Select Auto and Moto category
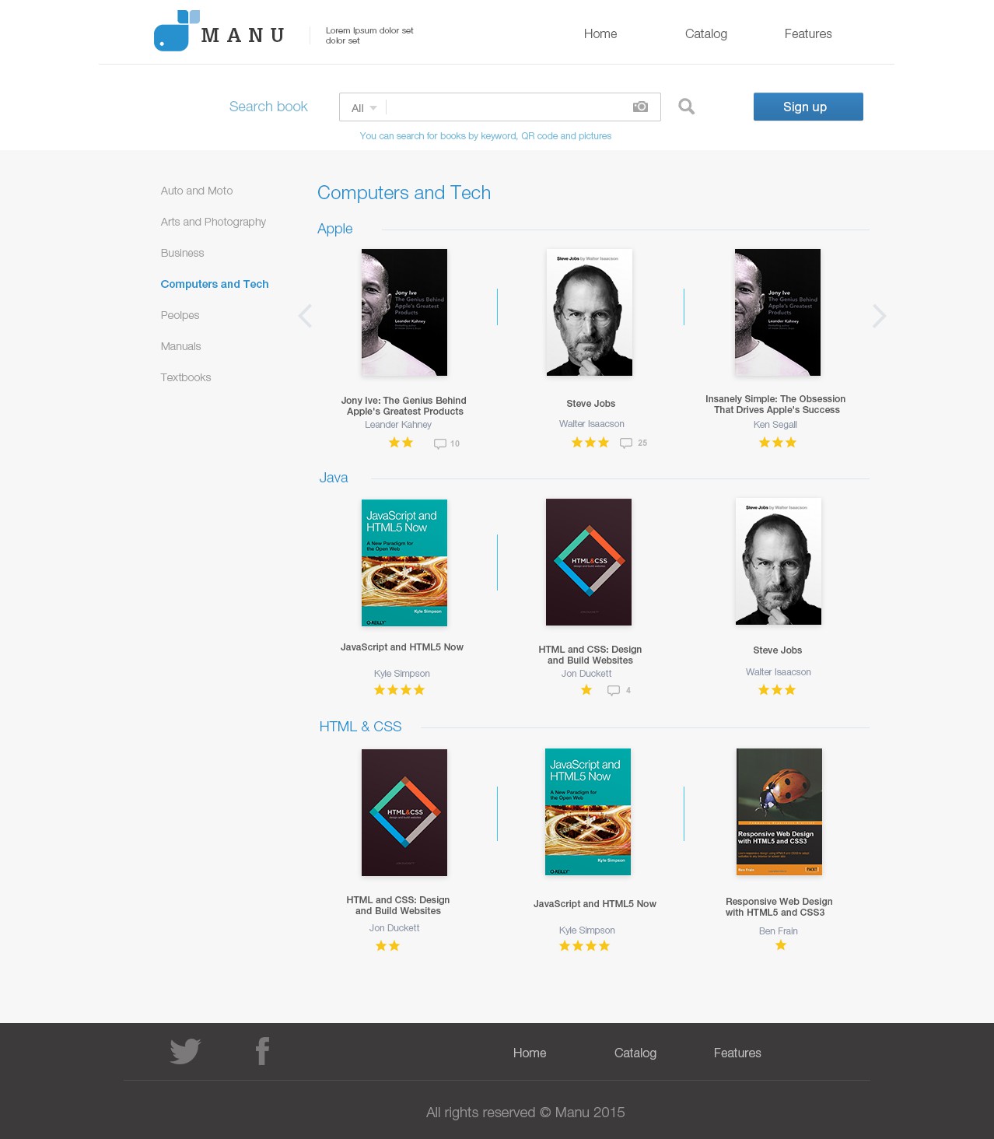994x1139 pixels. tap(197, 191)
